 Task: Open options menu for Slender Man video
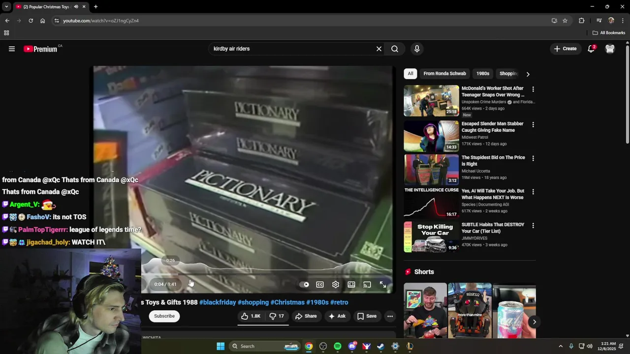coord(533,125)
